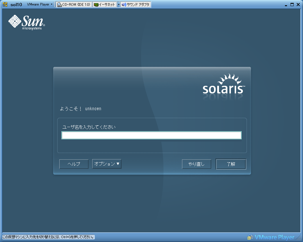The width and height of the screenshot is (303, 242).
Task: Click the ようこそ! unknown welcome text
Action: coord(81,108)
